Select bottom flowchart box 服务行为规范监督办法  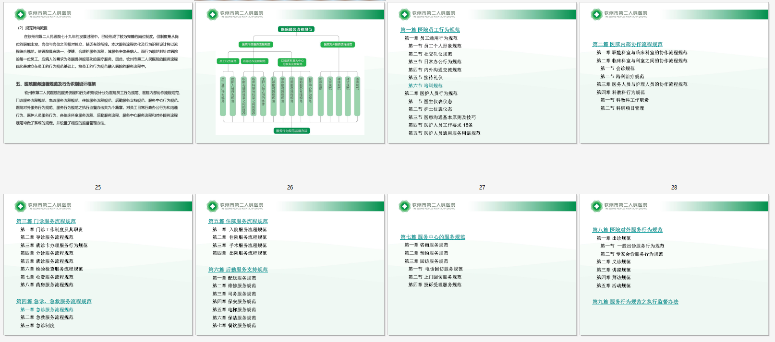pos(291,130)
